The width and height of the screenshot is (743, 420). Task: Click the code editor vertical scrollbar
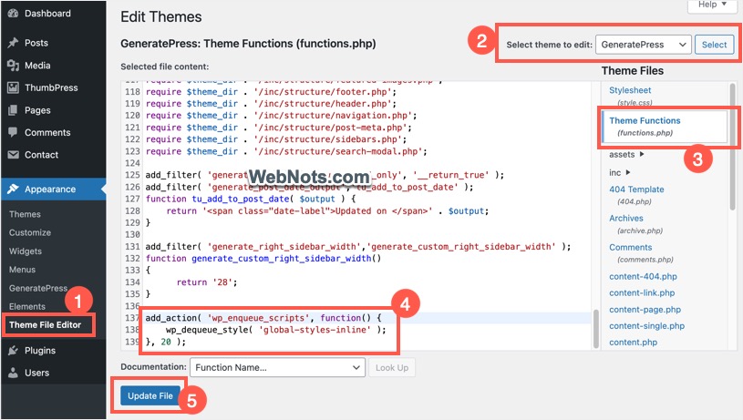596,329
